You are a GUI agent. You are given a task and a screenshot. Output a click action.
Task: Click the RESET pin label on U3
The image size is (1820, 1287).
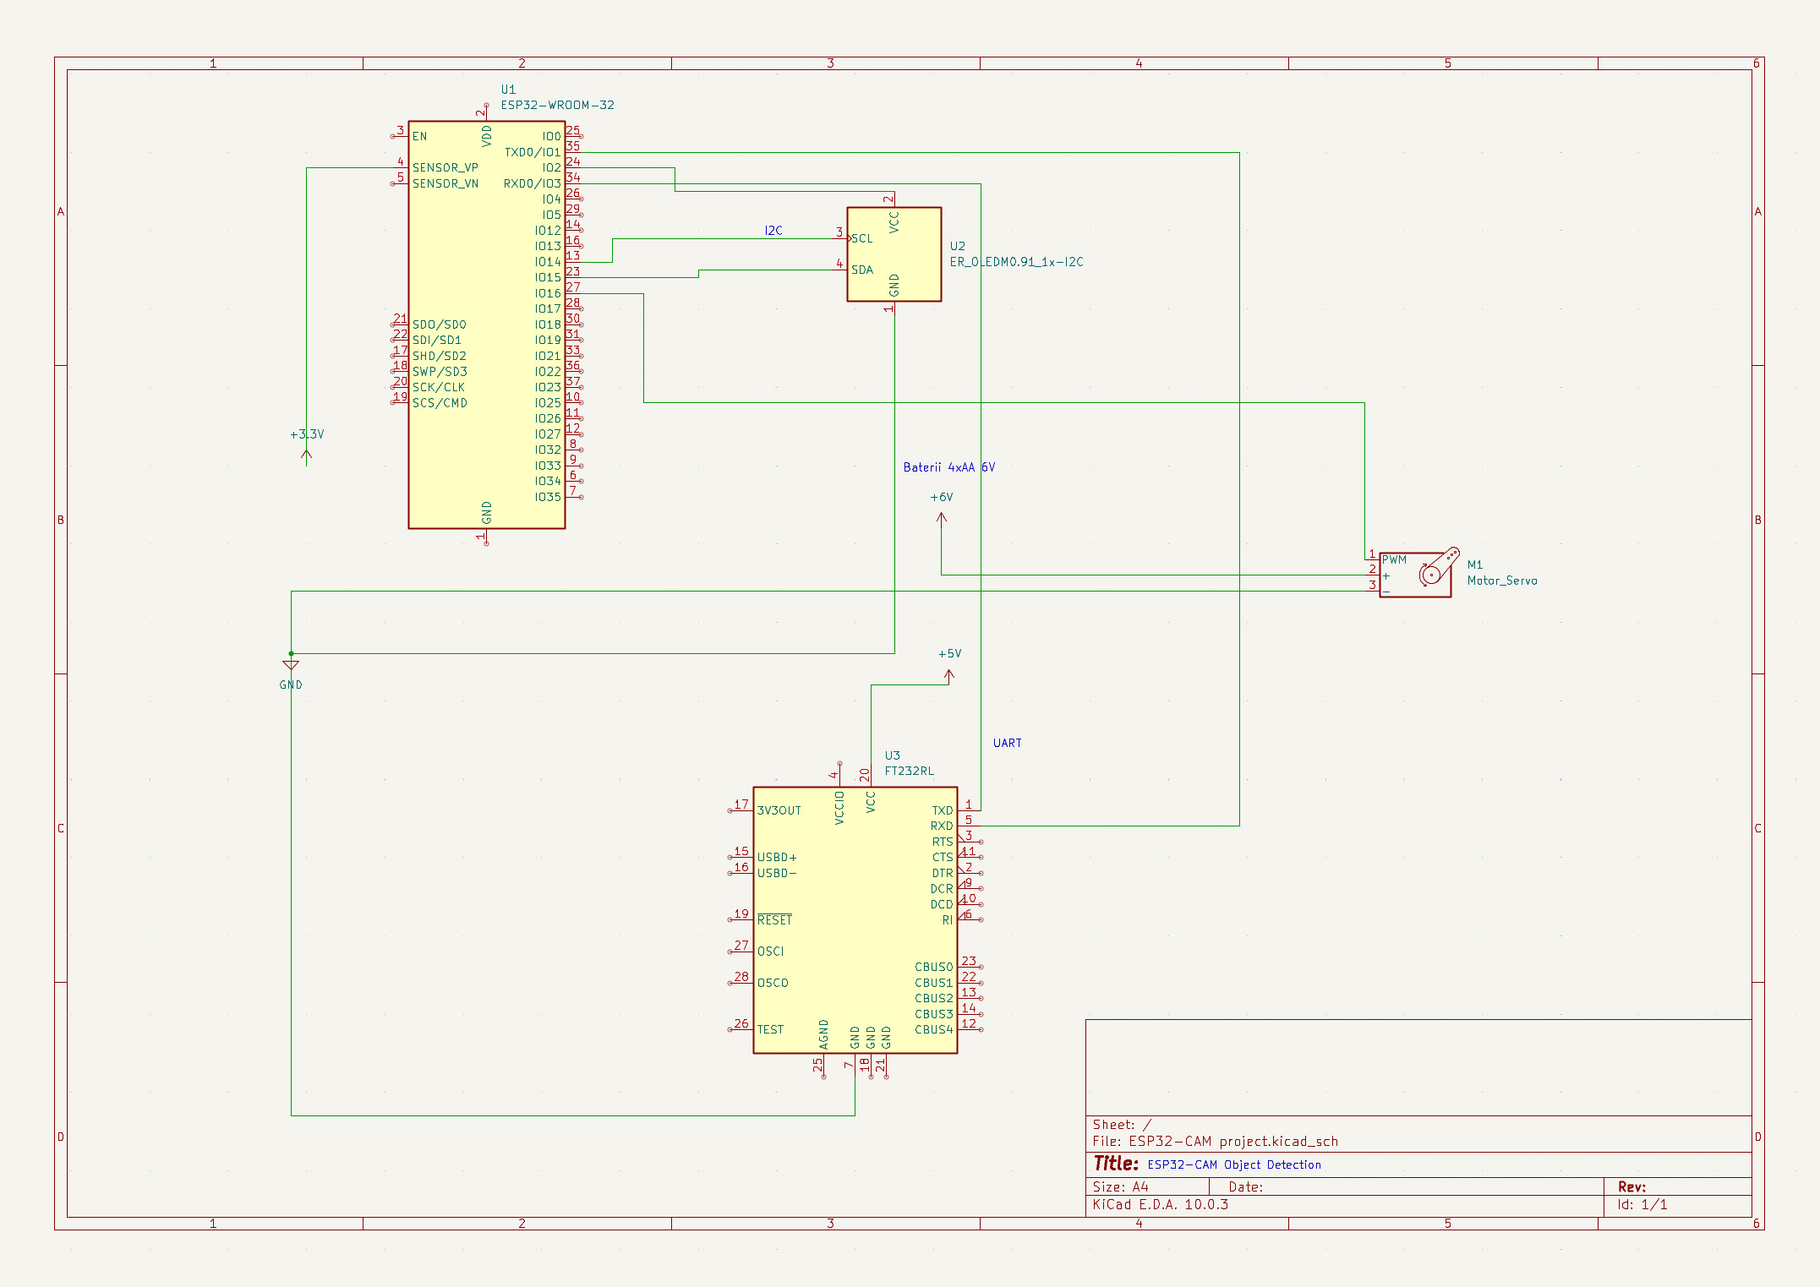pyautogui.click(x=774, y=919)
